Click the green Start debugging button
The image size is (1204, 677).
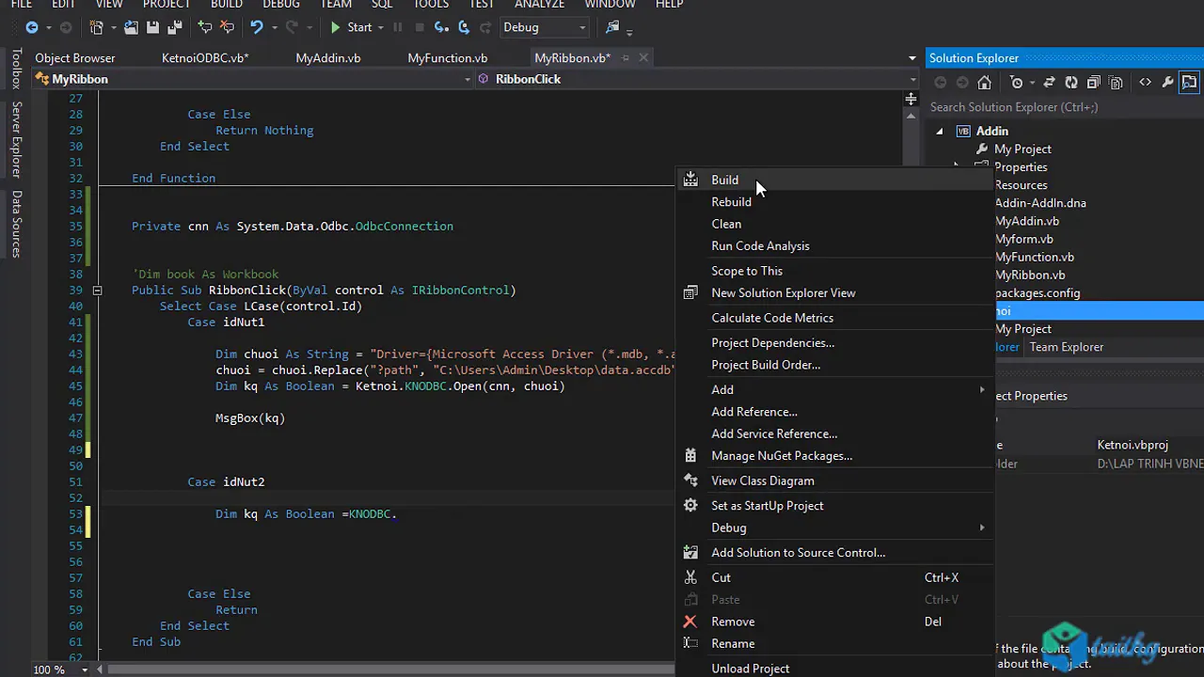[350, 27]
